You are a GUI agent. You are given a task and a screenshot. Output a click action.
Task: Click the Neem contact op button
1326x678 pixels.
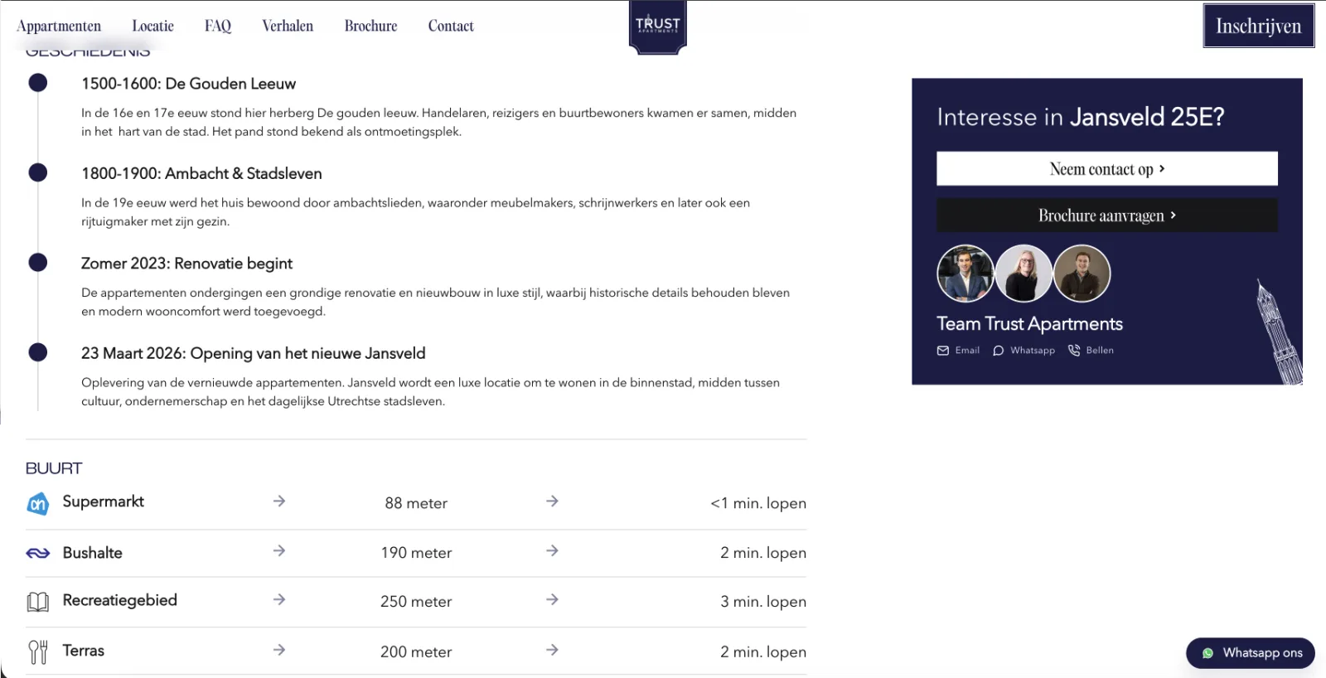pyautogui.click(x=1107, y=168)
